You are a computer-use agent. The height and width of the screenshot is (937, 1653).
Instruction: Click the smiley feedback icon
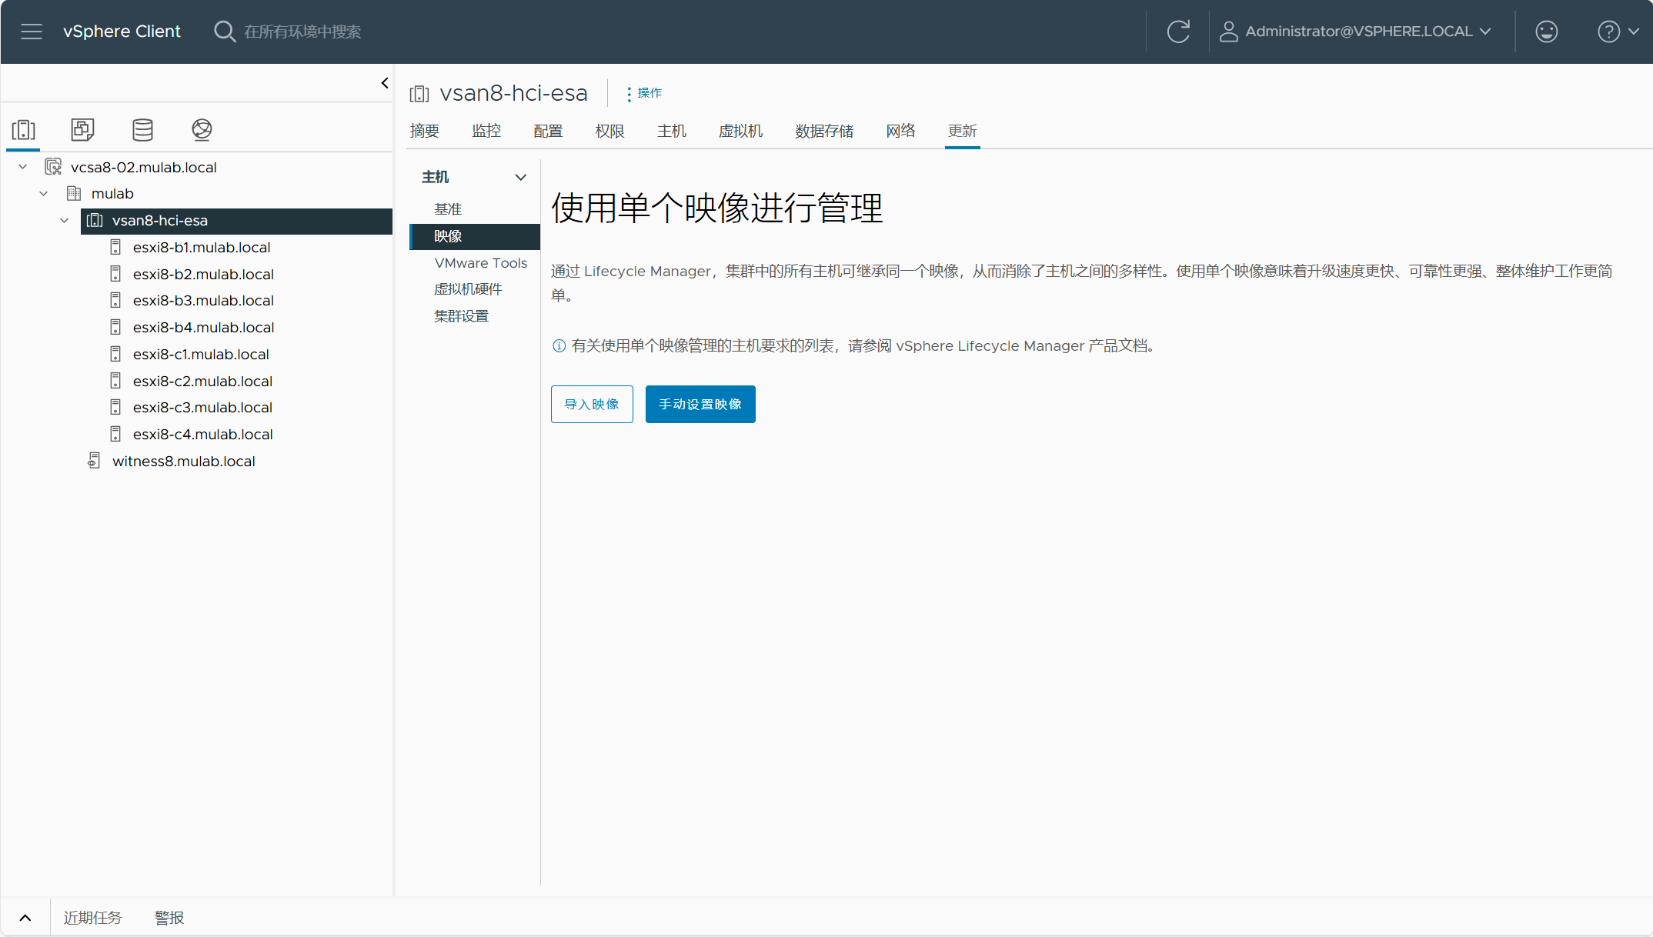pos(1546,32)
